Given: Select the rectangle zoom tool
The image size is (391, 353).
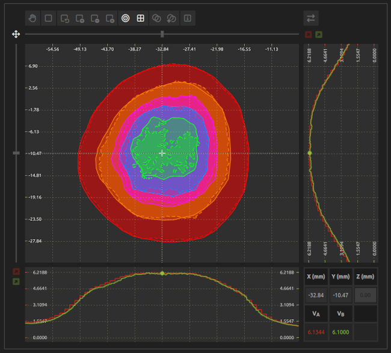Looking at the screenshot, I should pos(48,18).
